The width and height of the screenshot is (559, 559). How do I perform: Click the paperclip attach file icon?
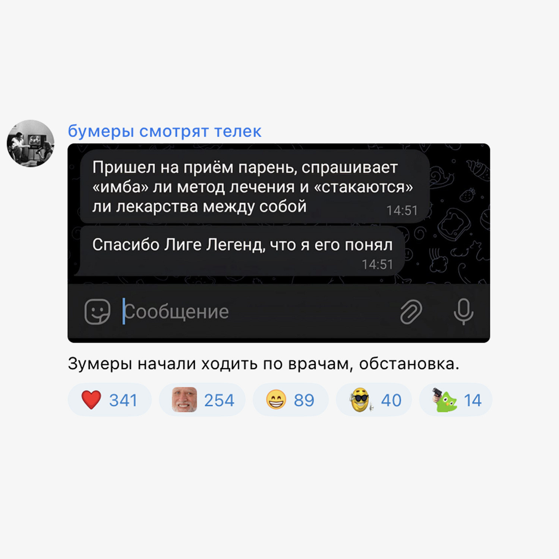(411, 312)
